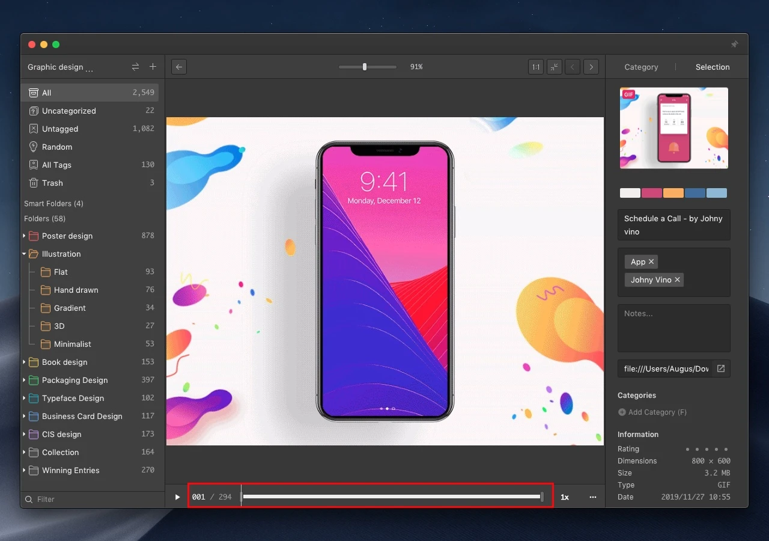Click the plus icon to add new content
Screen dimensions: 769x541
pyautogui.click(x=153, y=67)
